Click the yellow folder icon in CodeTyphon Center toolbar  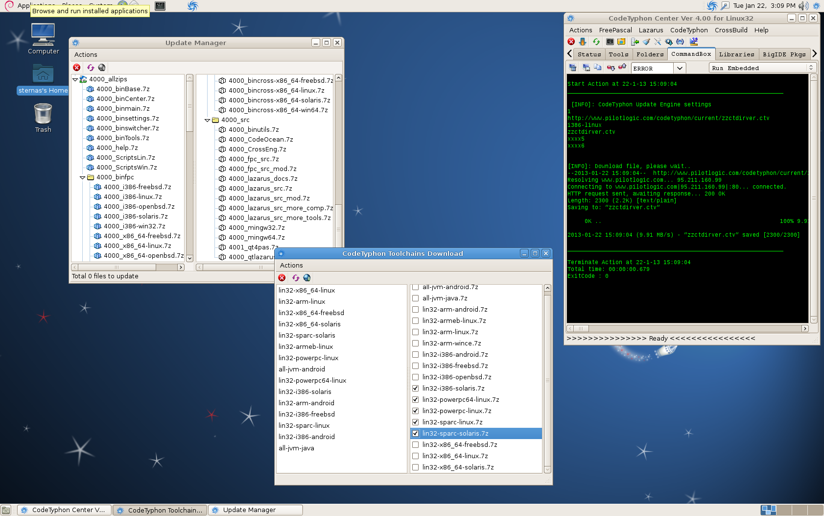[621, 42]
